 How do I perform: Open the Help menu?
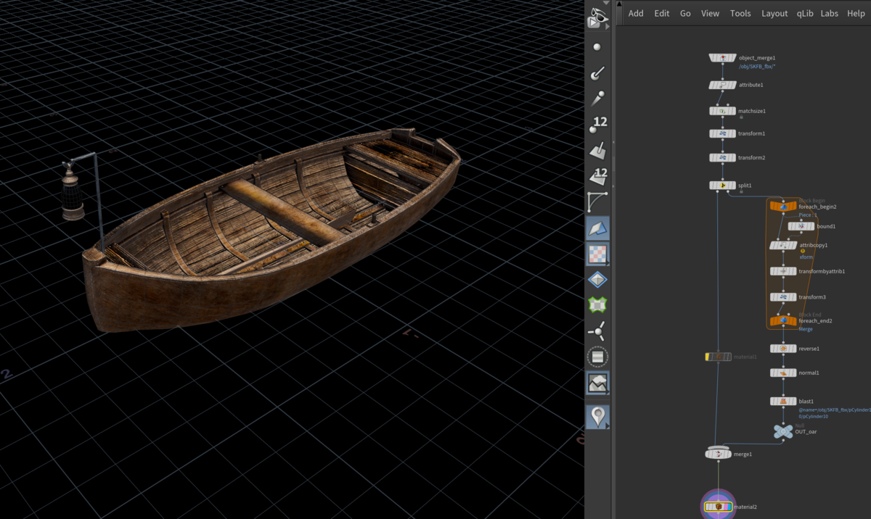[x=856, y=13]
